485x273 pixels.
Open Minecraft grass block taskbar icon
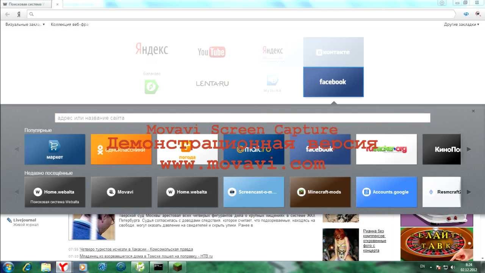point(177,267)
